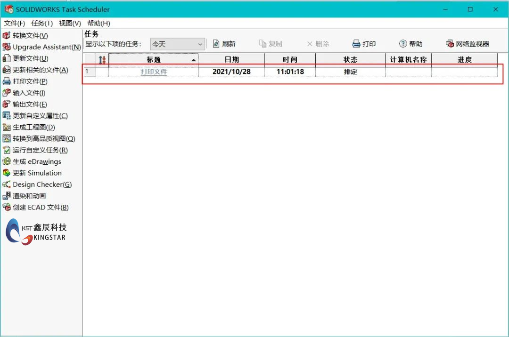The width and height of the screenshot is (509, 337).
Task: Click the 渲染和动画 sidebar icon
Action: (7, 196)
